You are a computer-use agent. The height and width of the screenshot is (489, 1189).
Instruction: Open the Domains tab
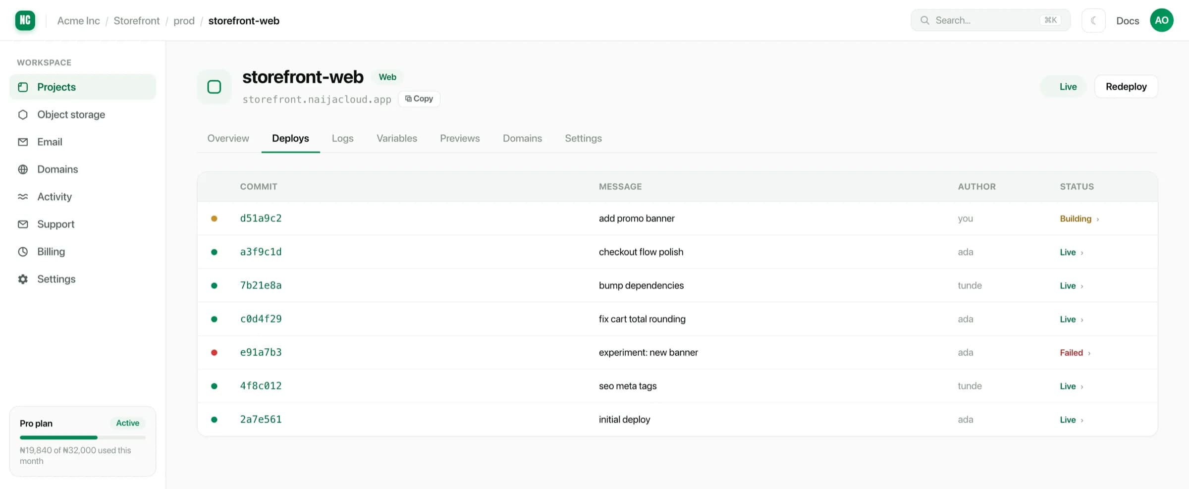coord(522,138)
